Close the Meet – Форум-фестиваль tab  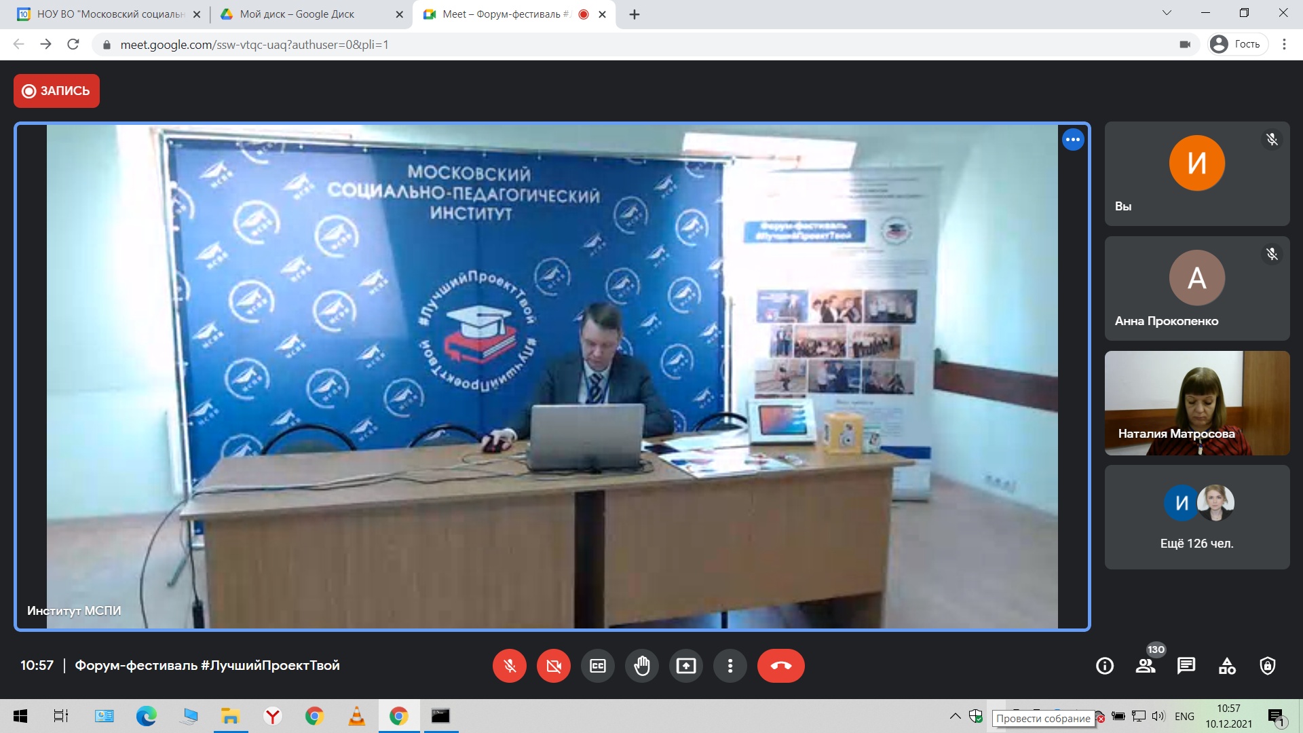[x=602, y=14]
